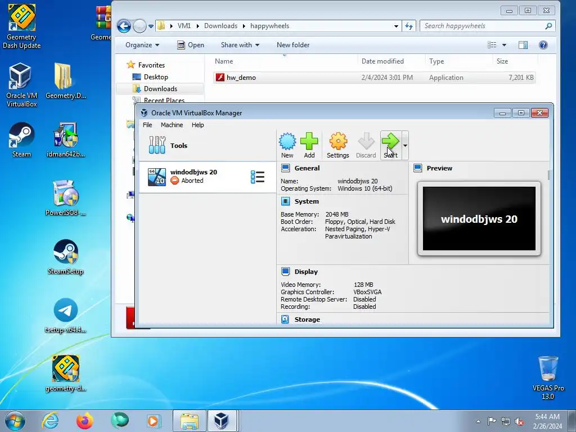Select the geometry-d... installer icon
Screen dimensions: 576x432
[65, 373]
